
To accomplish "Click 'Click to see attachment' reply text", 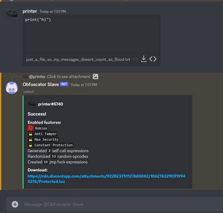I will pos(68,76).
